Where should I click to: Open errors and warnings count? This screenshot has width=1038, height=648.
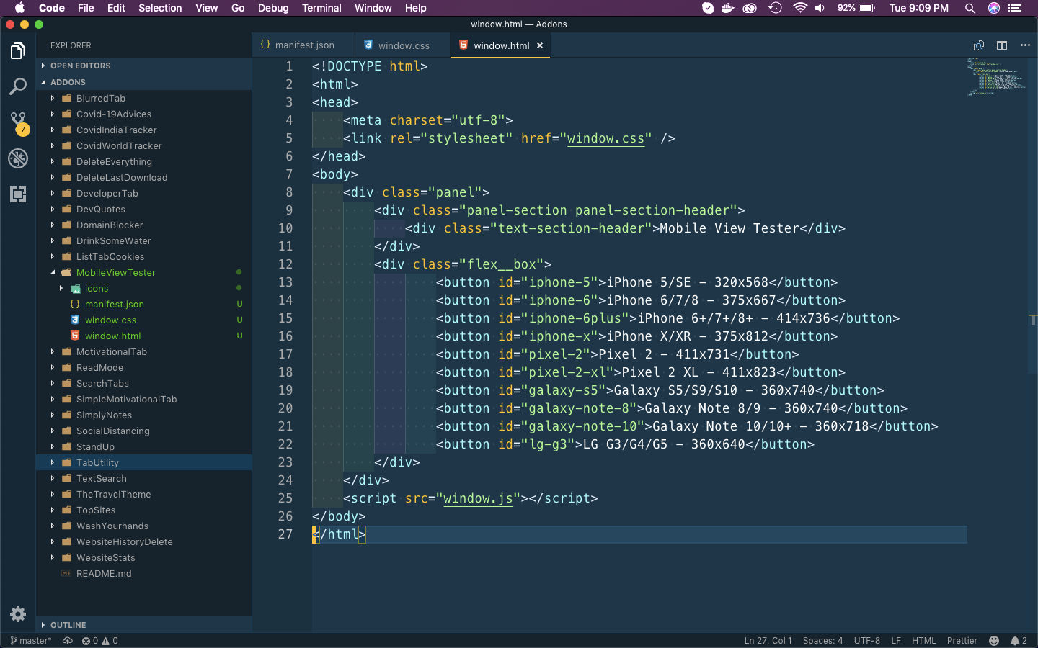[99, 641]
